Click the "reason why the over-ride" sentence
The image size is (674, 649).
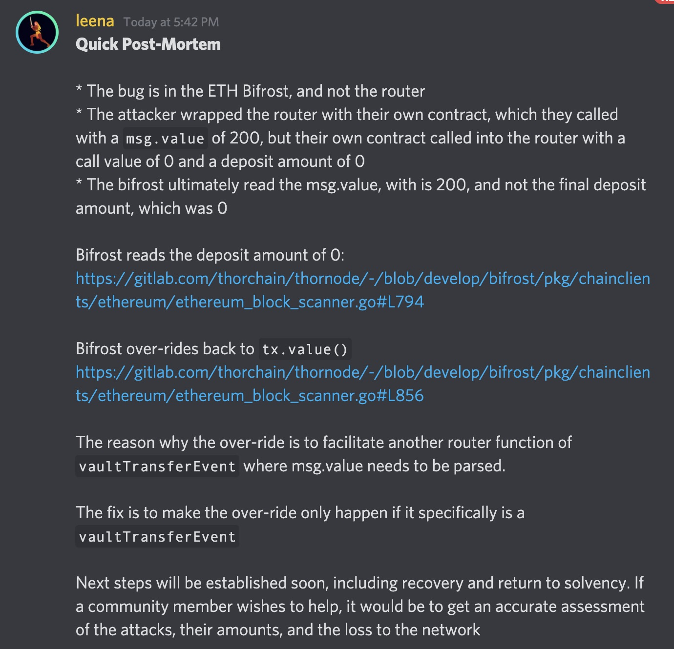coord(324,443)
